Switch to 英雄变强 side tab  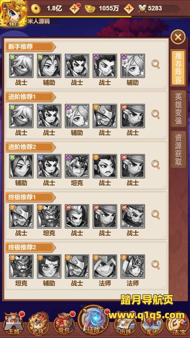(178, 108)
